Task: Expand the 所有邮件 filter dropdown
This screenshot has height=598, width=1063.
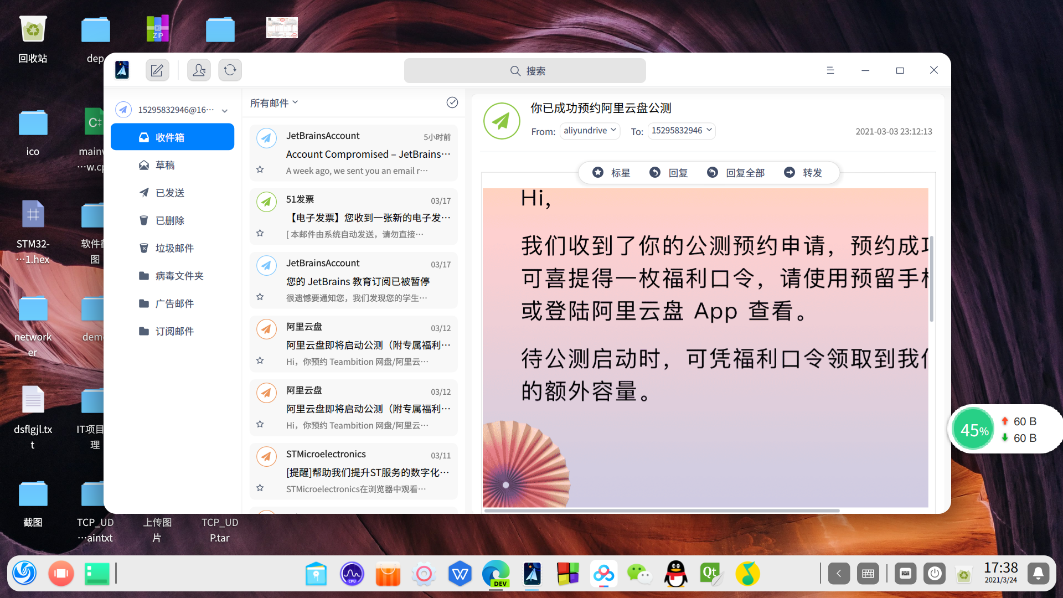Action: 275,103
